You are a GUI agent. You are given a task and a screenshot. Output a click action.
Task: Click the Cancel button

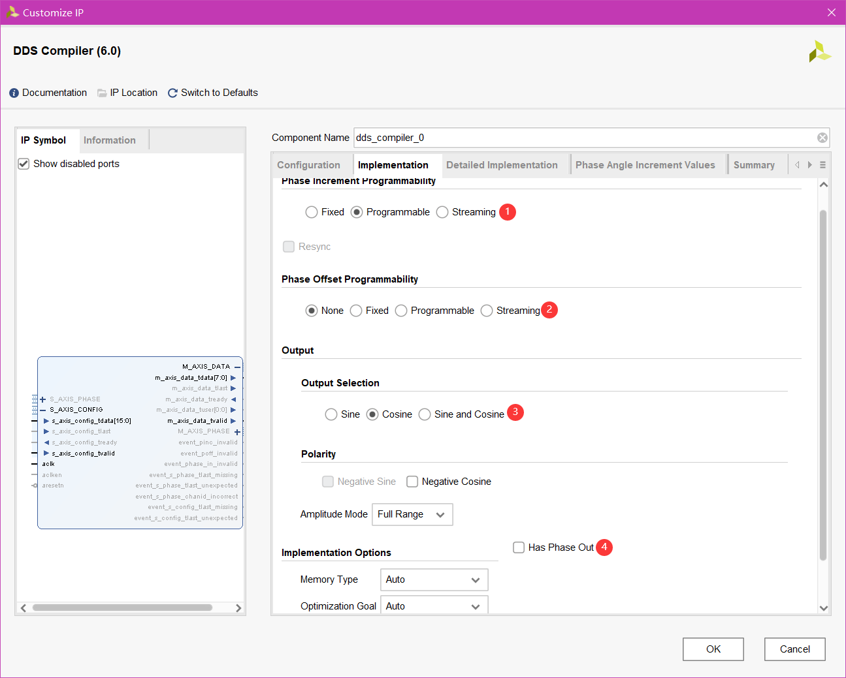pyautogui.click(x=795, y=649)
